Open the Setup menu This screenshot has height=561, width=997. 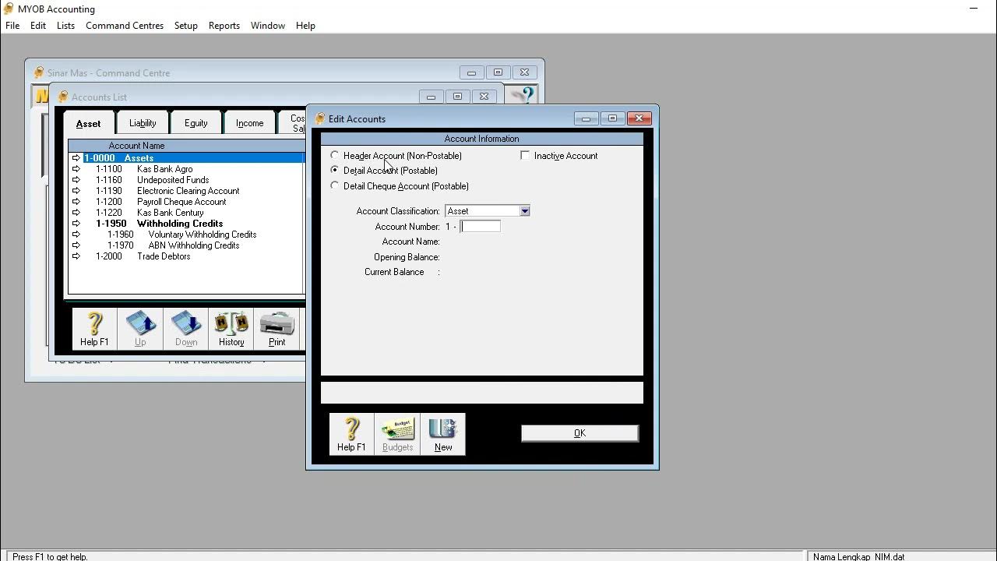[185, 26]
